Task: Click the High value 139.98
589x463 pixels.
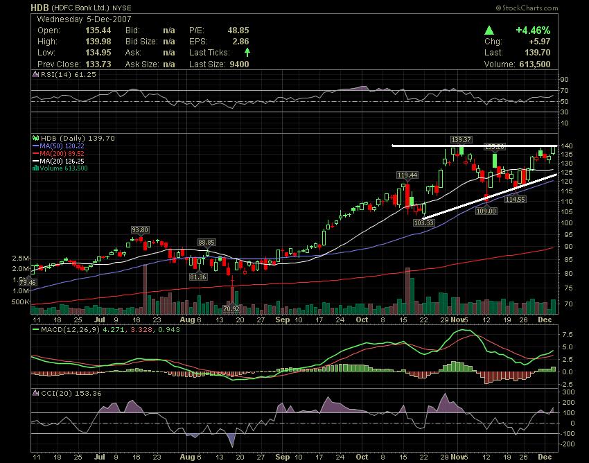Action: (x=98, y=42)
